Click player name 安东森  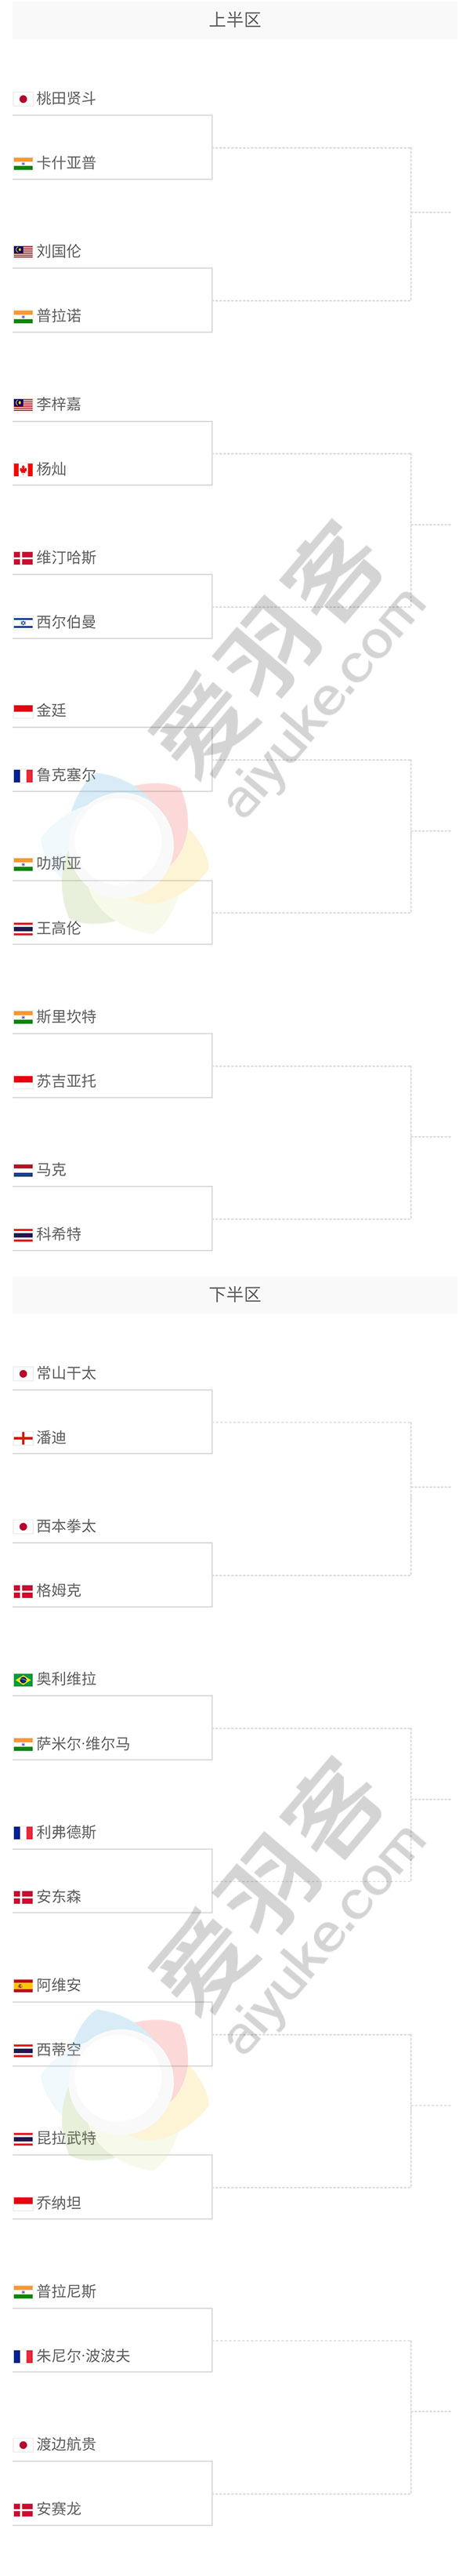59,1897
